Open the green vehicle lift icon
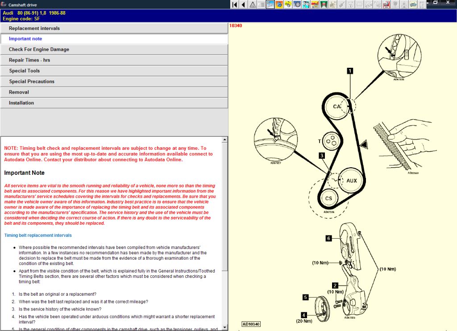Viewport: 457px width, 331px height. pyautogui.click(x=324, y=4)
